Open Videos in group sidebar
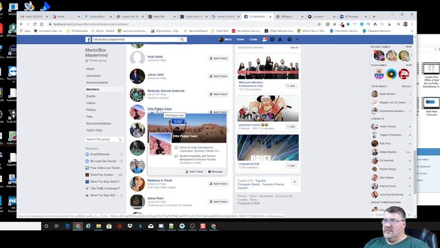The image size is (440, 248). [91, 103]
